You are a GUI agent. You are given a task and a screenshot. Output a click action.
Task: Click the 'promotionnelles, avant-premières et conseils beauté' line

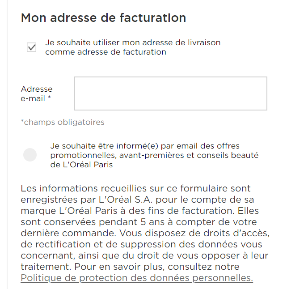[154, 155]
